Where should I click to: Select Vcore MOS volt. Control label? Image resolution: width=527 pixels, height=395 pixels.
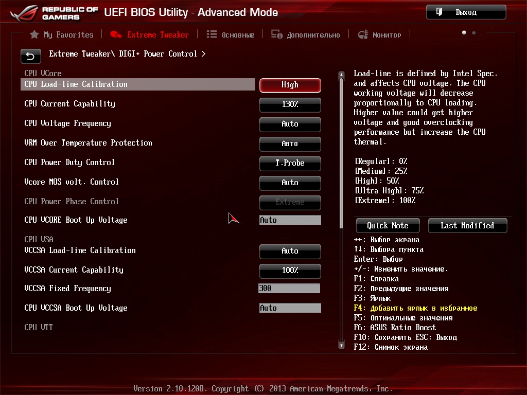point(72,182)
